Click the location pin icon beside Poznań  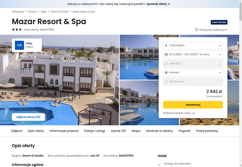click(x=166, y=72)
